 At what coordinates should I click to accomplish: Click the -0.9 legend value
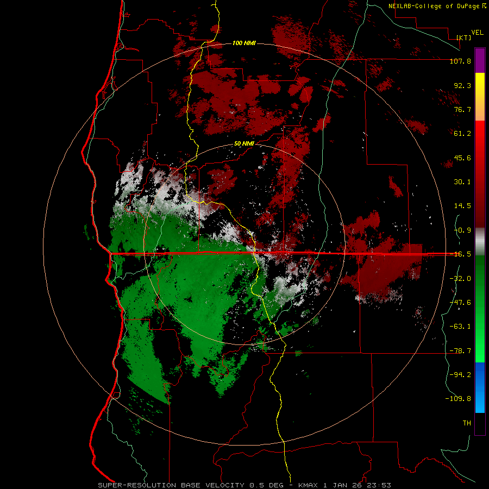[x=462, y=230]
